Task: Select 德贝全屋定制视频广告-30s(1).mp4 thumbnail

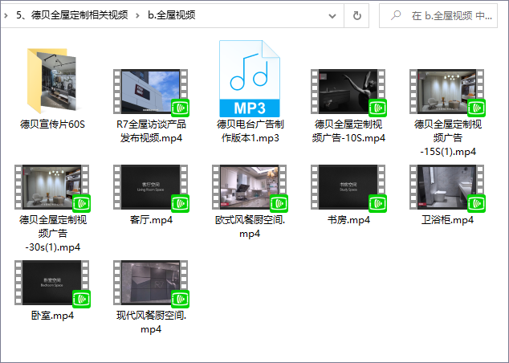Action: tap(52, 187)
